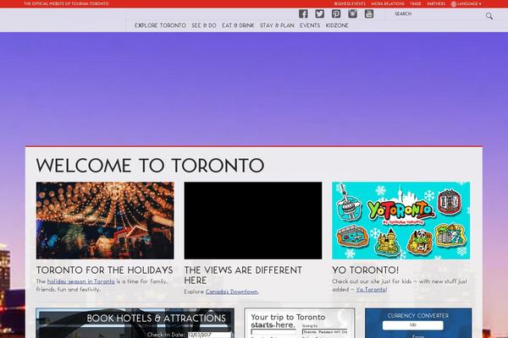Click the search magnifying glass icon
Image resolution: width=508 pixels, height=338 pixels.
tap(489, 16)
